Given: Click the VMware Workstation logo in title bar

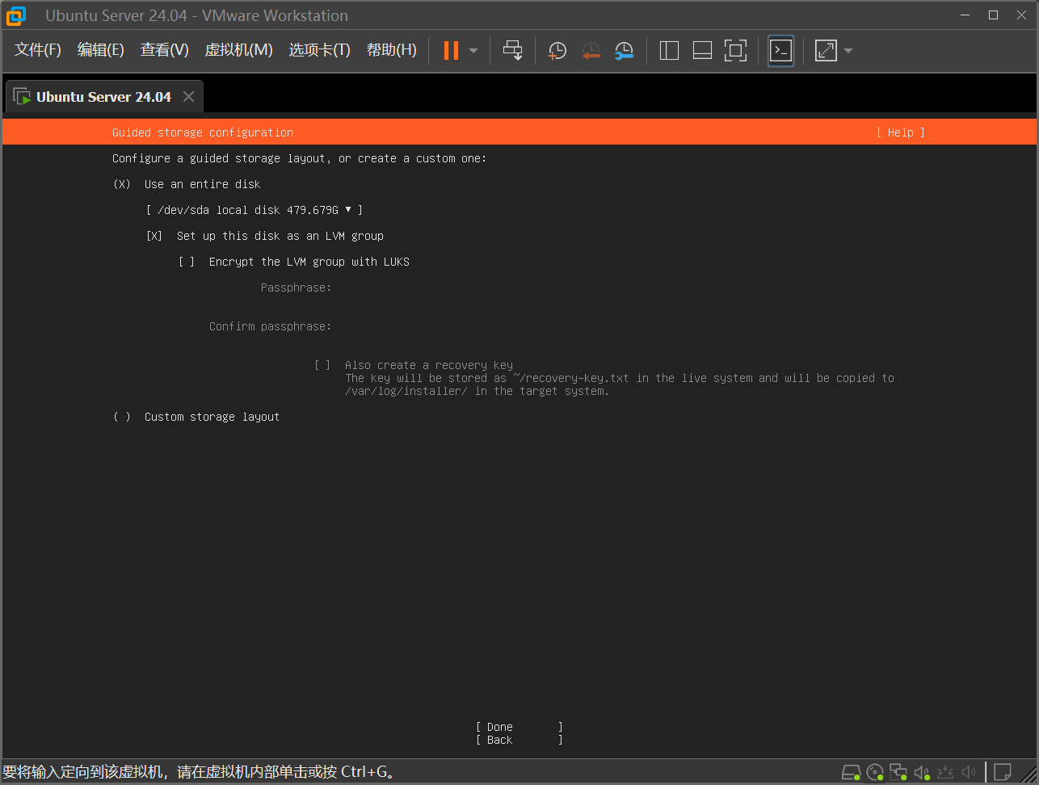Looking at the screenshot, I should point(16,15).
